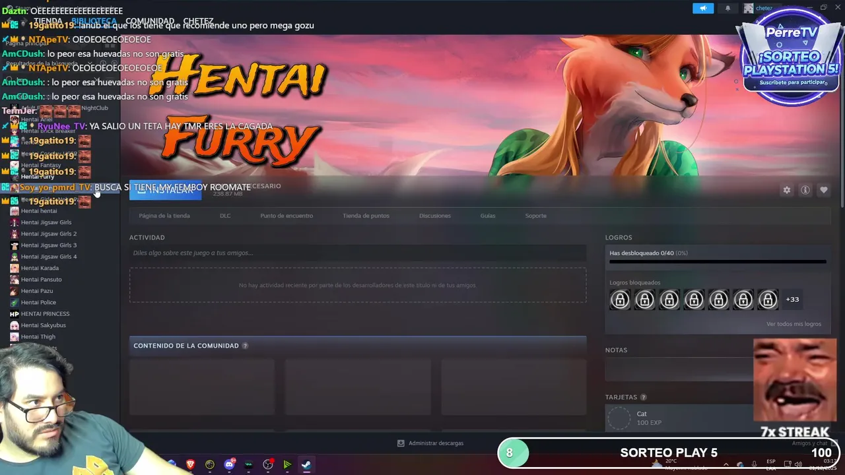The image size is (845, 475).
Task: Open the Soporte tab
Action: (535, 216)
